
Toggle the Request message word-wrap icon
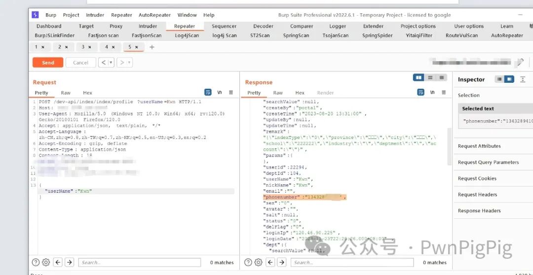coord(208,92)
